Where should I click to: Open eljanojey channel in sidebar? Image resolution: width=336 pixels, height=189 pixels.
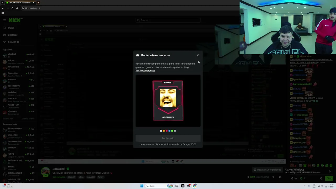19,112
